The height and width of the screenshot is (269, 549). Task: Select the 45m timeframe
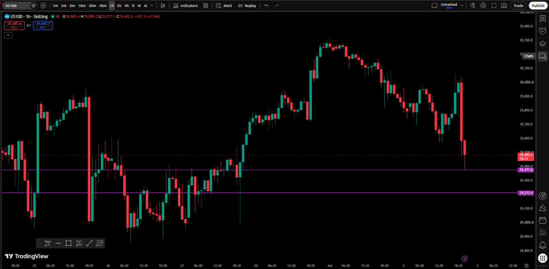coord(102,5)
